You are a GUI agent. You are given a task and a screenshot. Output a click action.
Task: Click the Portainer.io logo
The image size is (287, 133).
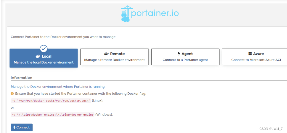[150, 13]
